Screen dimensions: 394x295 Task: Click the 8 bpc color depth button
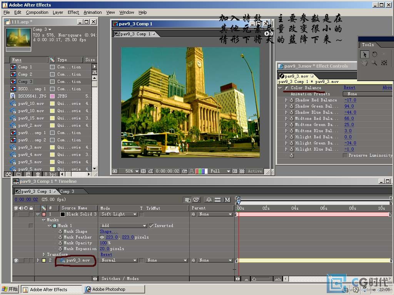pos(50,174)
